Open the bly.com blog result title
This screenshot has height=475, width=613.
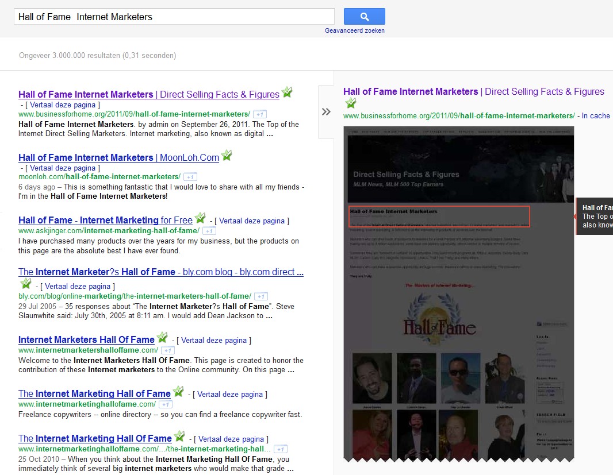pos(160,272)
